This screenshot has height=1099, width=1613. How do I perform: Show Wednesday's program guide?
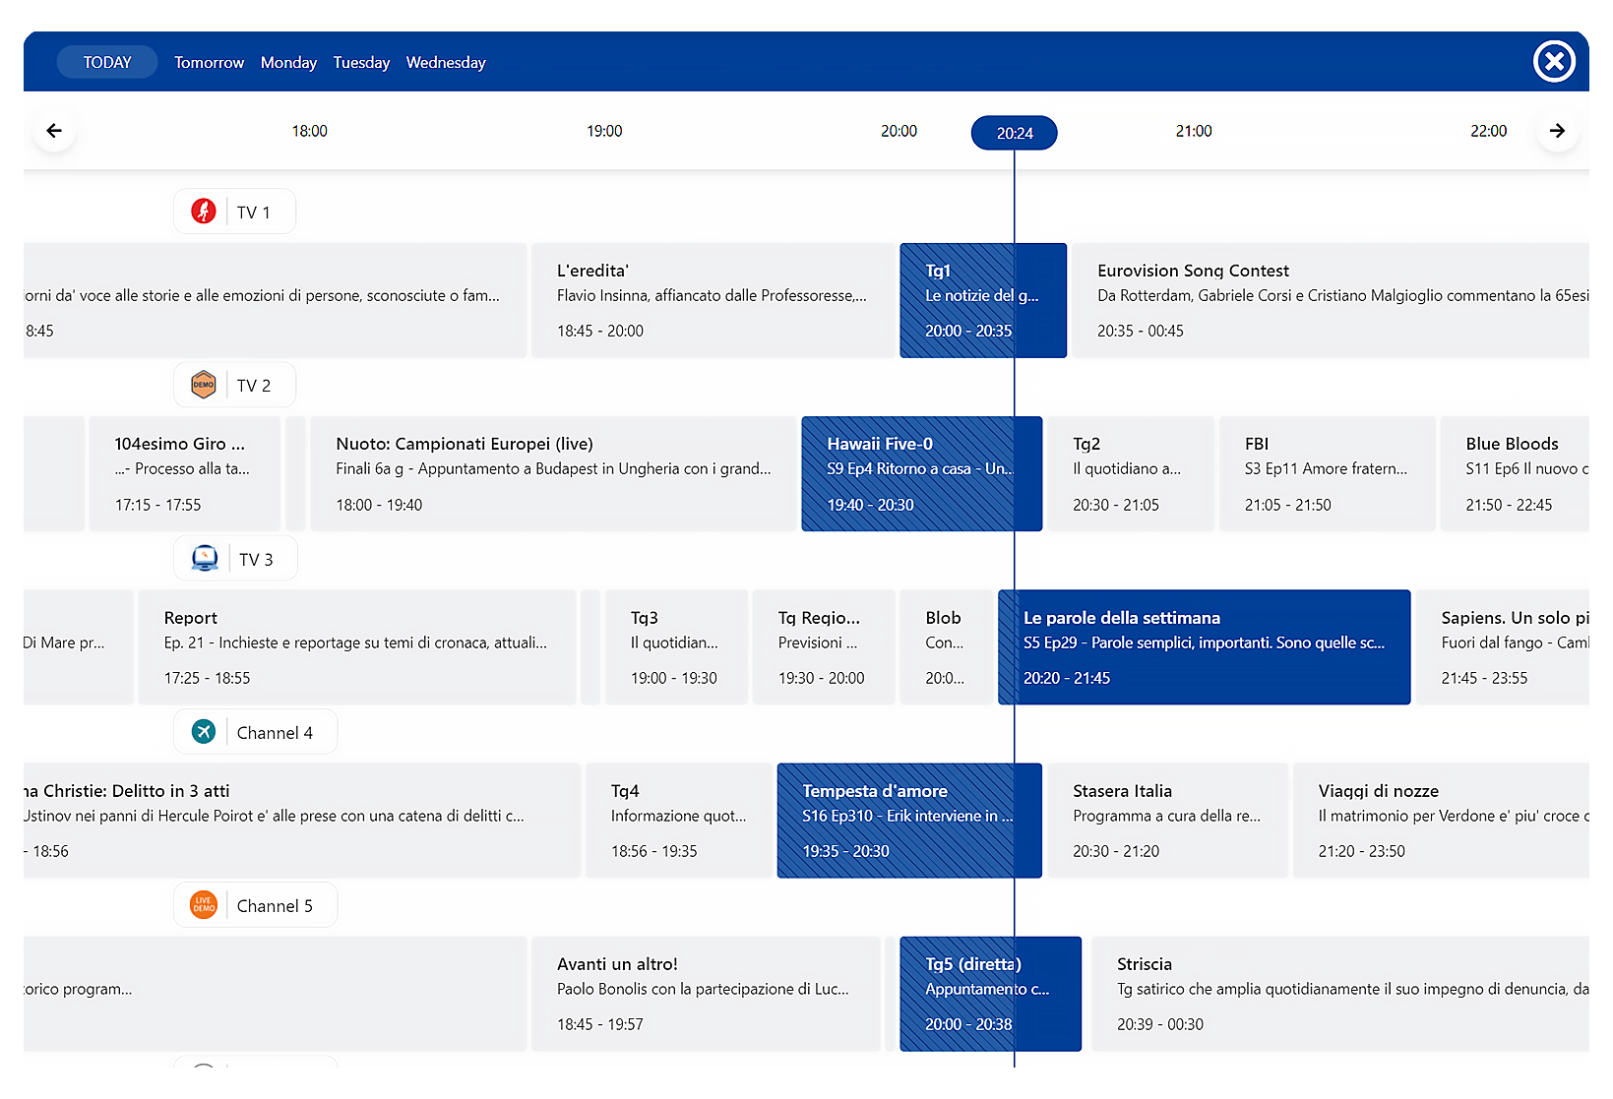click(446, 62)
